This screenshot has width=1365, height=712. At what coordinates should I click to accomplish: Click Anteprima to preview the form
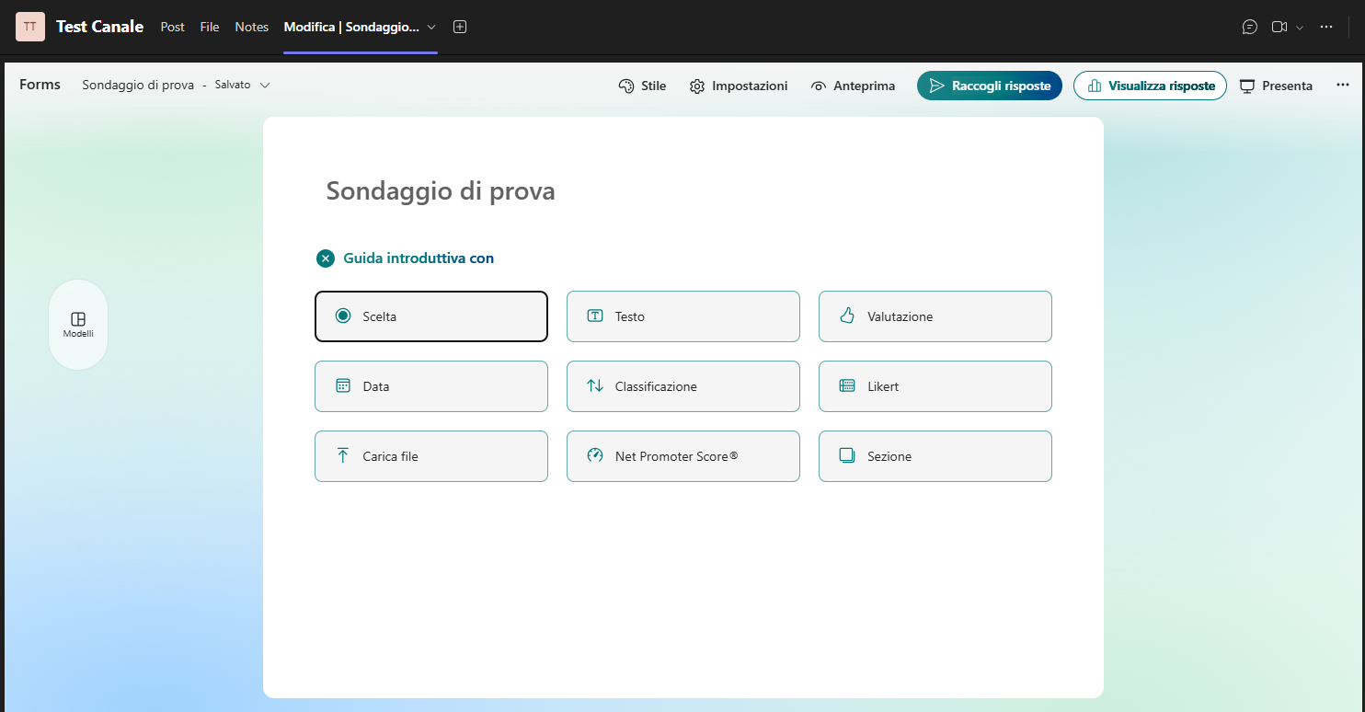(x=853, y=86)
